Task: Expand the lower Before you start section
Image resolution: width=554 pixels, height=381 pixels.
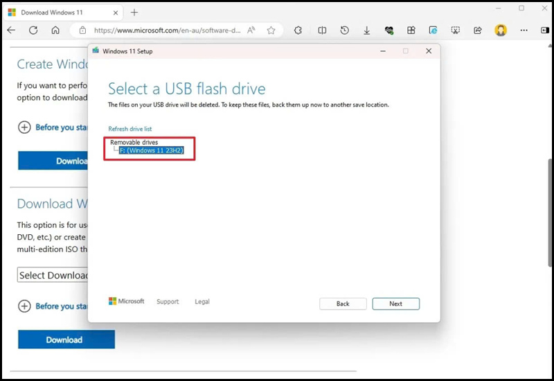Action: coord(53,306)
